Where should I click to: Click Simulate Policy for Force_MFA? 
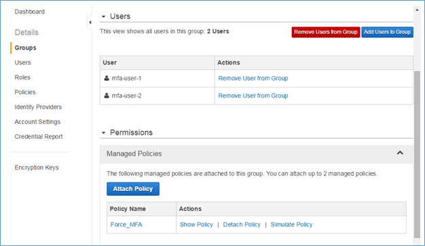(x=292, y=224)
